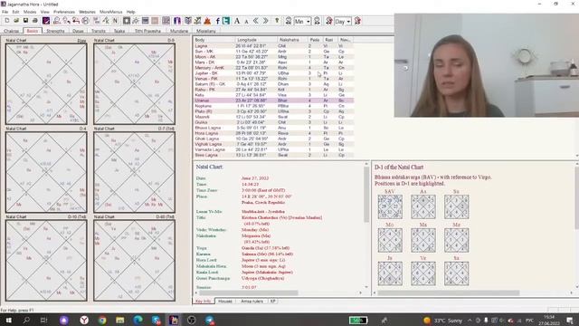Open Microsoft Edge from the taskbar
The image size is (579, 326).
138,320
